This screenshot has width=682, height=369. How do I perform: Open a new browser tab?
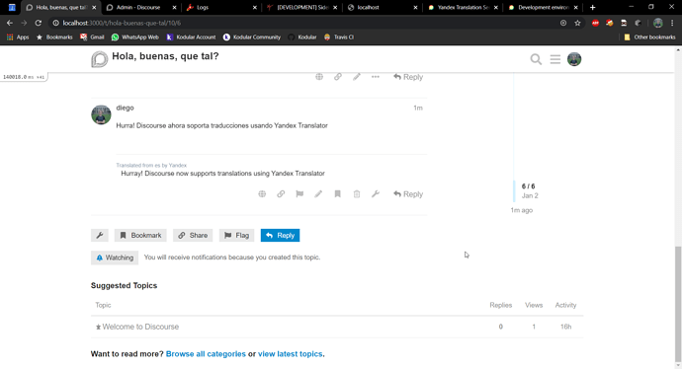point(592,7)
